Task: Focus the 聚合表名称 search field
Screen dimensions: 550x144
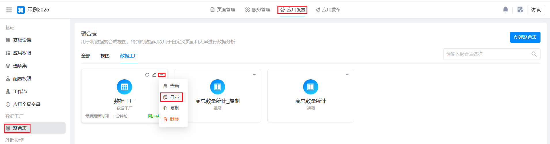Action: point(486,54)
